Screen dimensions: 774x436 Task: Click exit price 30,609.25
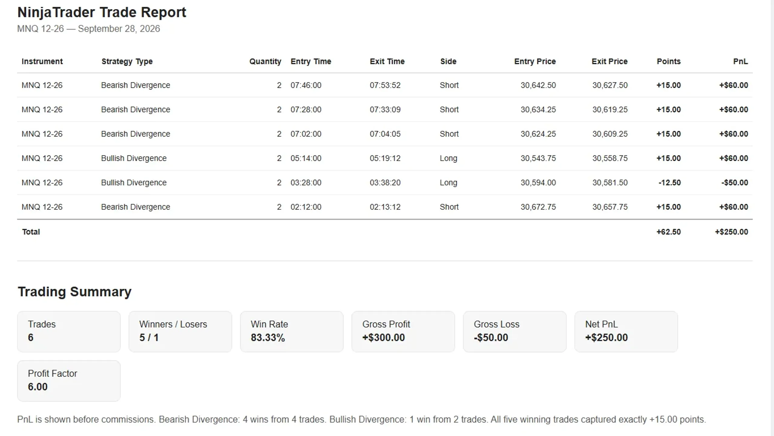(x=610, y=134)
